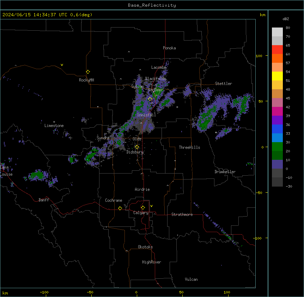Click the Stettler city label

(224, 84)
